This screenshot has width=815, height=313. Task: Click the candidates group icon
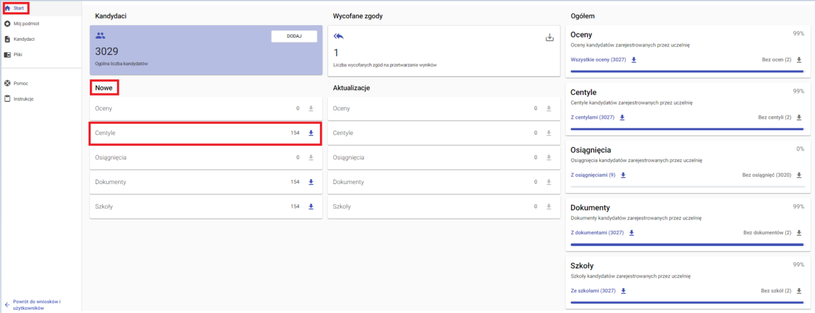pyautogui.click(x=100, y=36)
